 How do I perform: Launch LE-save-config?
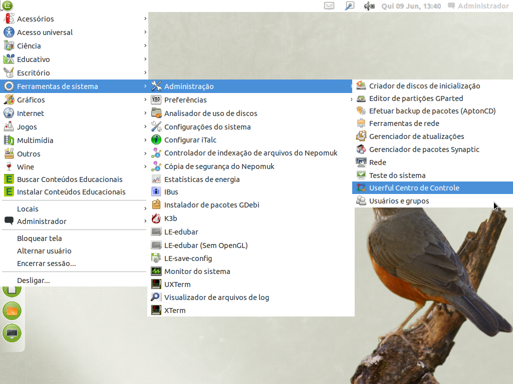click(250, 258)
